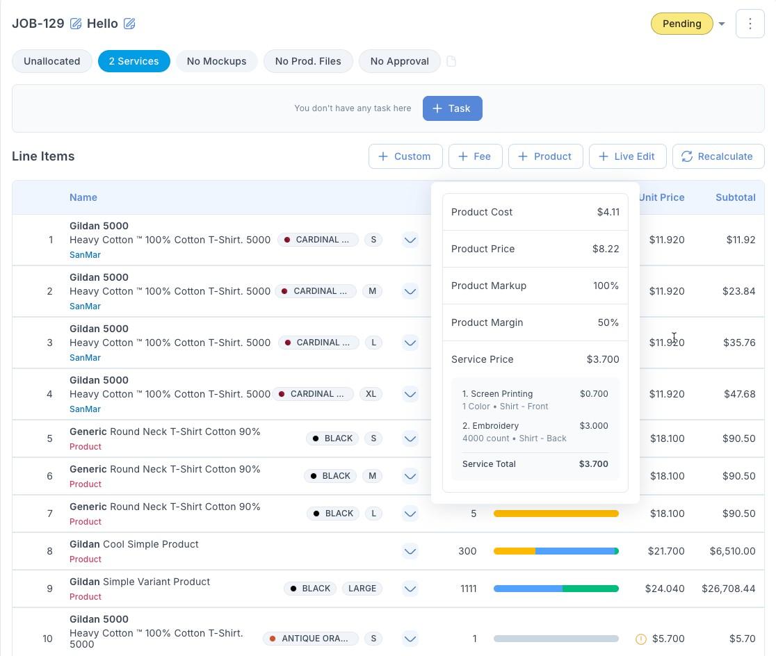Click the Antique Orange color chip in row 10
This screenshot has height=656, width=776.
point(310,639)
